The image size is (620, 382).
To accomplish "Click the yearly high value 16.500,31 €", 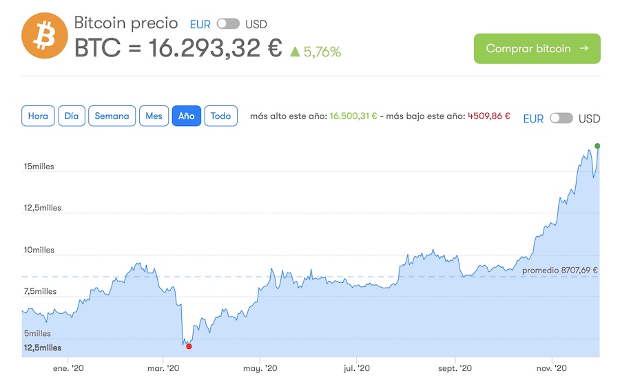I will coord(353,116).
